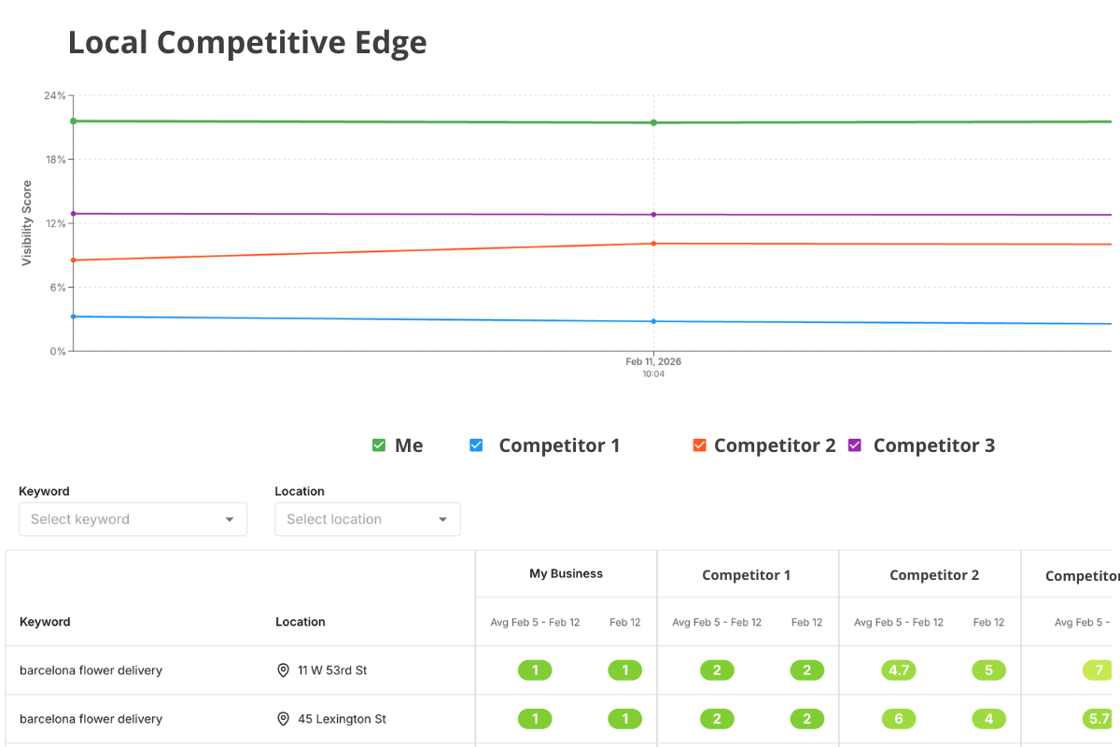Select the My Business column header
This screenshot has width=1120, height=747.
pos(566,574)
